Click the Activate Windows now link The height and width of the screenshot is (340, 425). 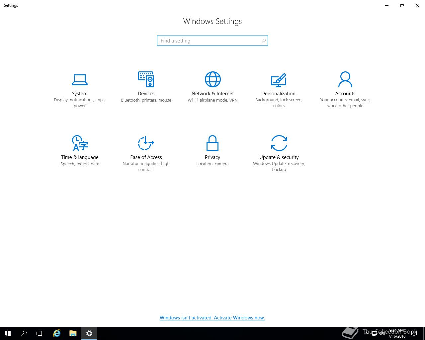212,318
